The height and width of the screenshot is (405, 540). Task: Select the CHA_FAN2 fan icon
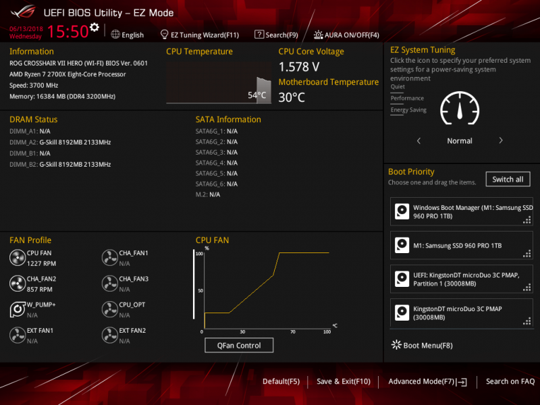[x=18, y=283]
